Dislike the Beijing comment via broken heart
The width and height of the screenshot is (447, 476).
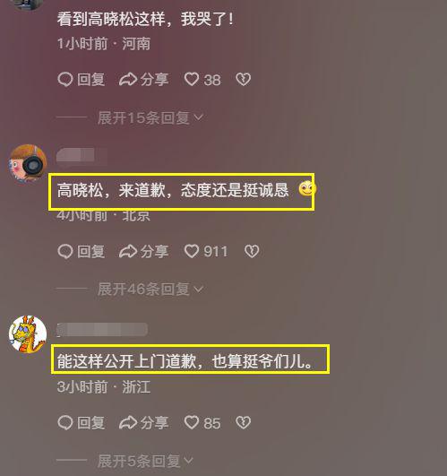pos(252,251)
